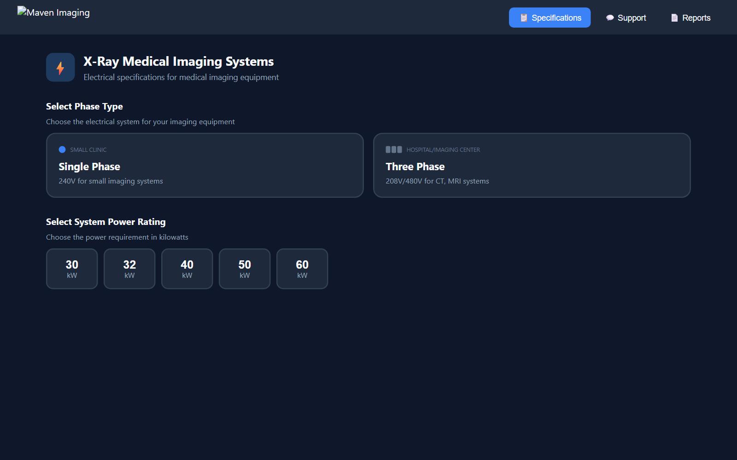Select the 50 kW power rating

click(x=245, y=269)
